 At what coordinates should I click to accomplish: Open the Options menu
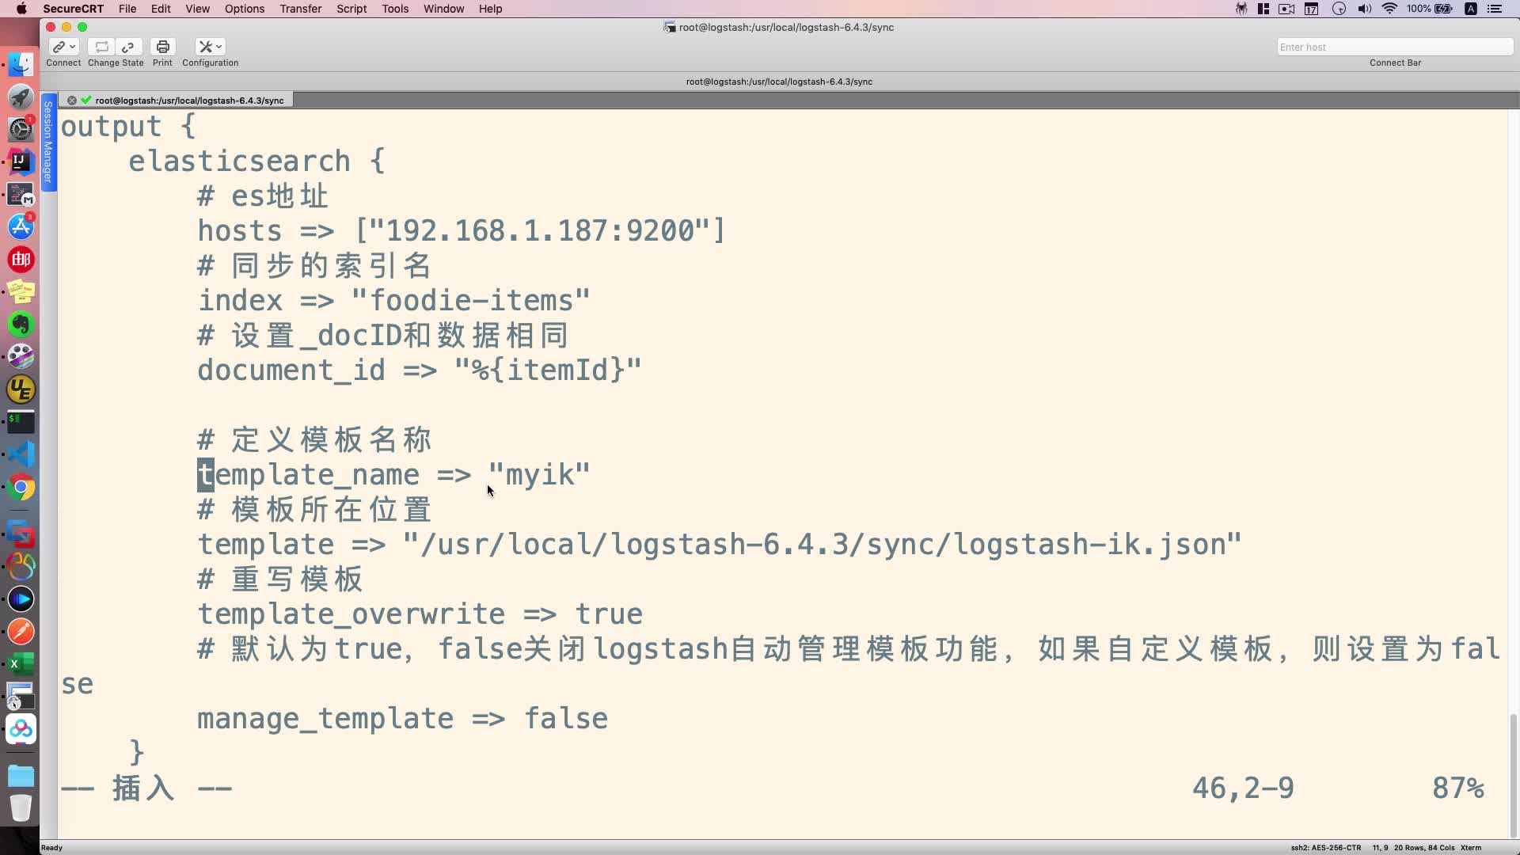pyautogui.click(x=244, y=9)
